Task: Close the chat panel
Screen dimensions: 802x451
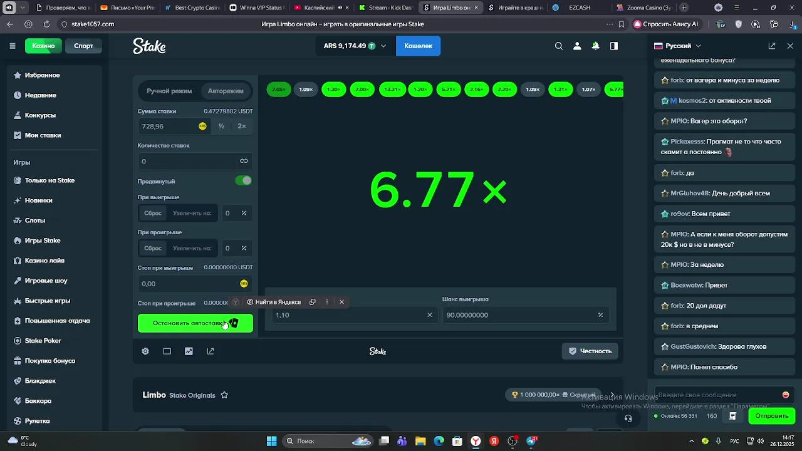Action: pos(790,46)
